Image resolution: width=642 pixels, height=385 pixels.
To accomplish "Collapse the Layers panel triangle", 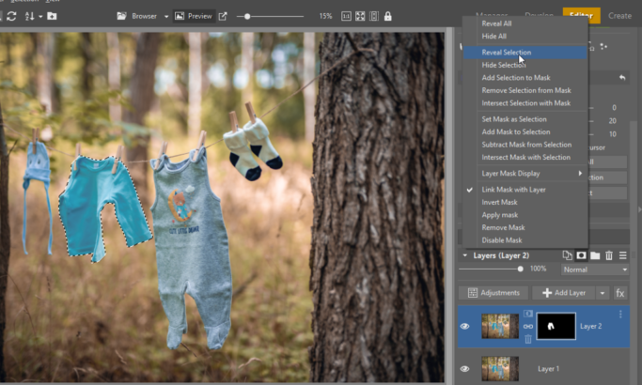I will click(x=464, y=255).
